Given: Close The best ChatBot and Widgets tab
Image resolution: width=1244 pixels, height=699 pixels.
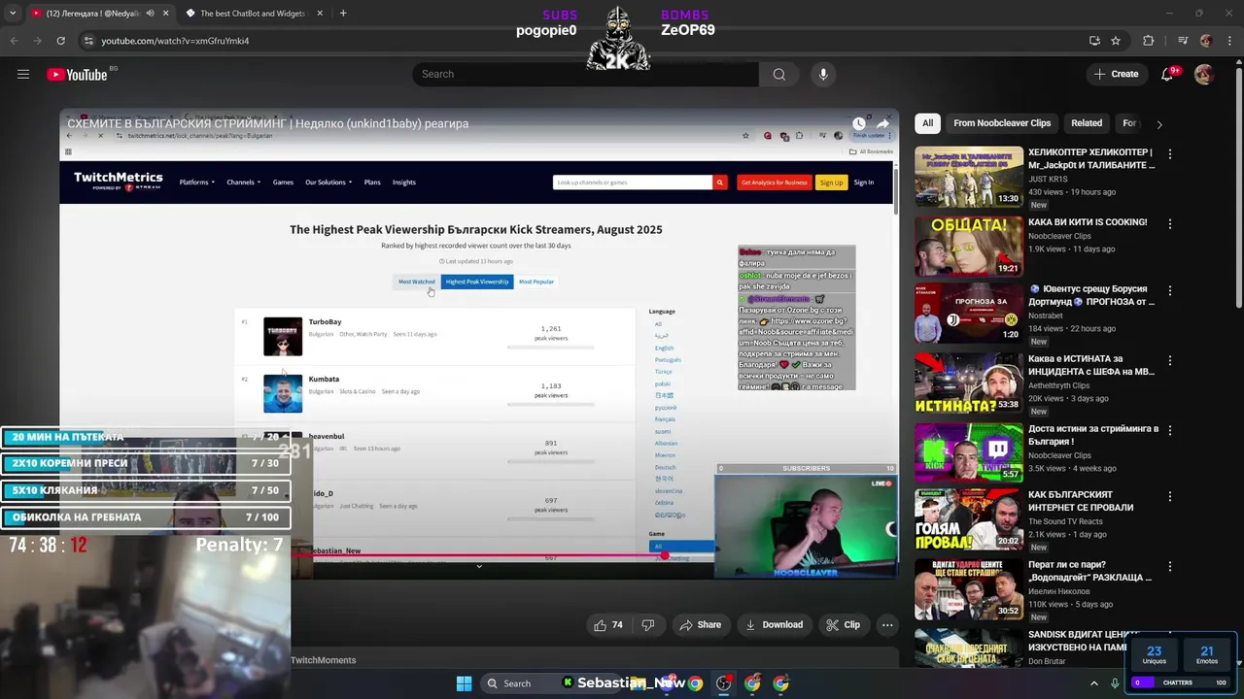Looking at the screenshot, I should point(320,14).
